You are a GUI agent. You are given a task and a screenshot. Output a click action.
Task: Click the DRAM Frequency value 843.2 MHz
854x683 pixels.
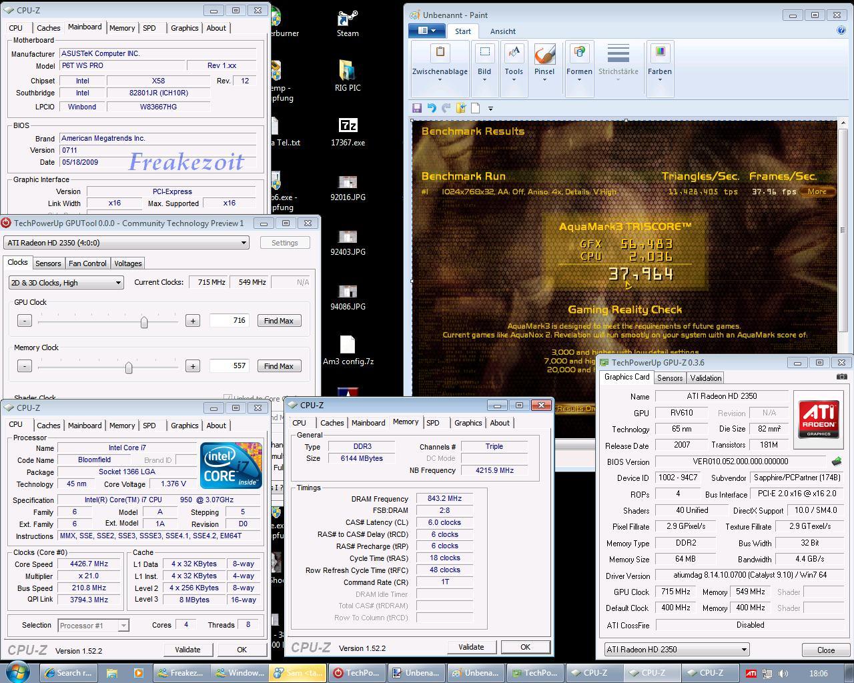[444, 499]
